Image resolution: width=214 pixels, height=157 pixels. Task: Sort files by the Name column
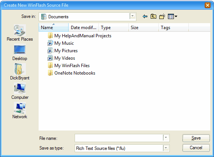click(54, 28)
